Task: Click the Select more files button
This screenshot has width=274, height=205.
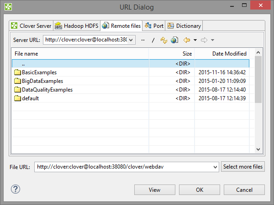Action: 243,167
